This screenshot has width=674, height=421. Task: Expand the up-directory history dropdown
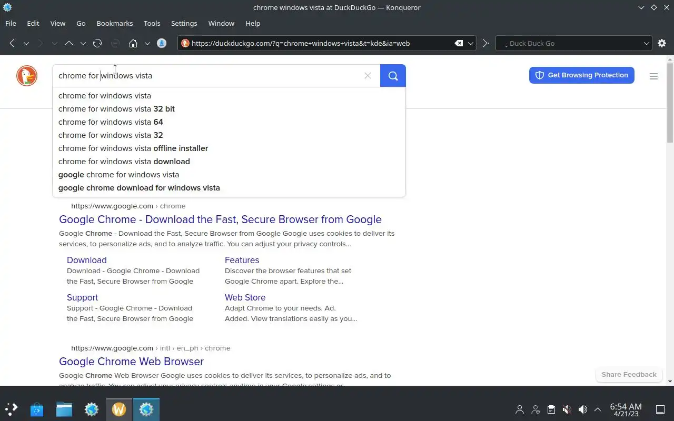83,43
